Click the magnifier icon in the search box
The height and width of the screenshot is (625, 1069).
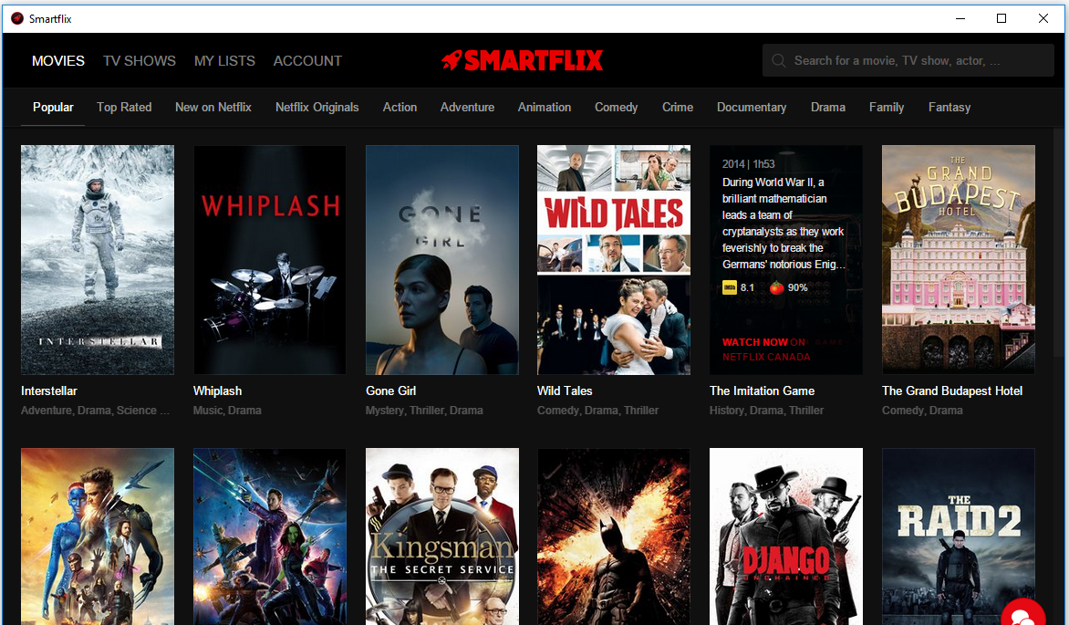point(779,61)
